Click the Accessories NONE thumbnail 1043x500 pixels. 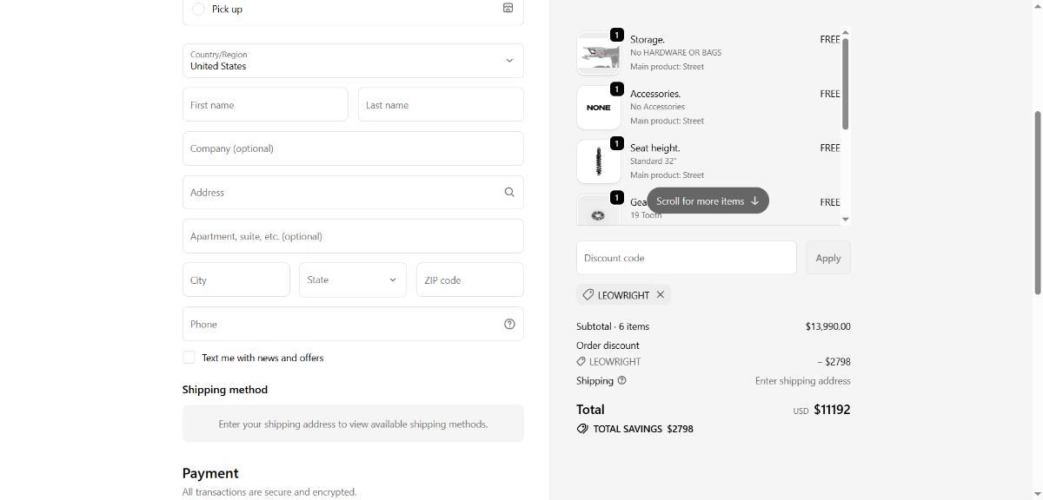[x=598, y=108]
